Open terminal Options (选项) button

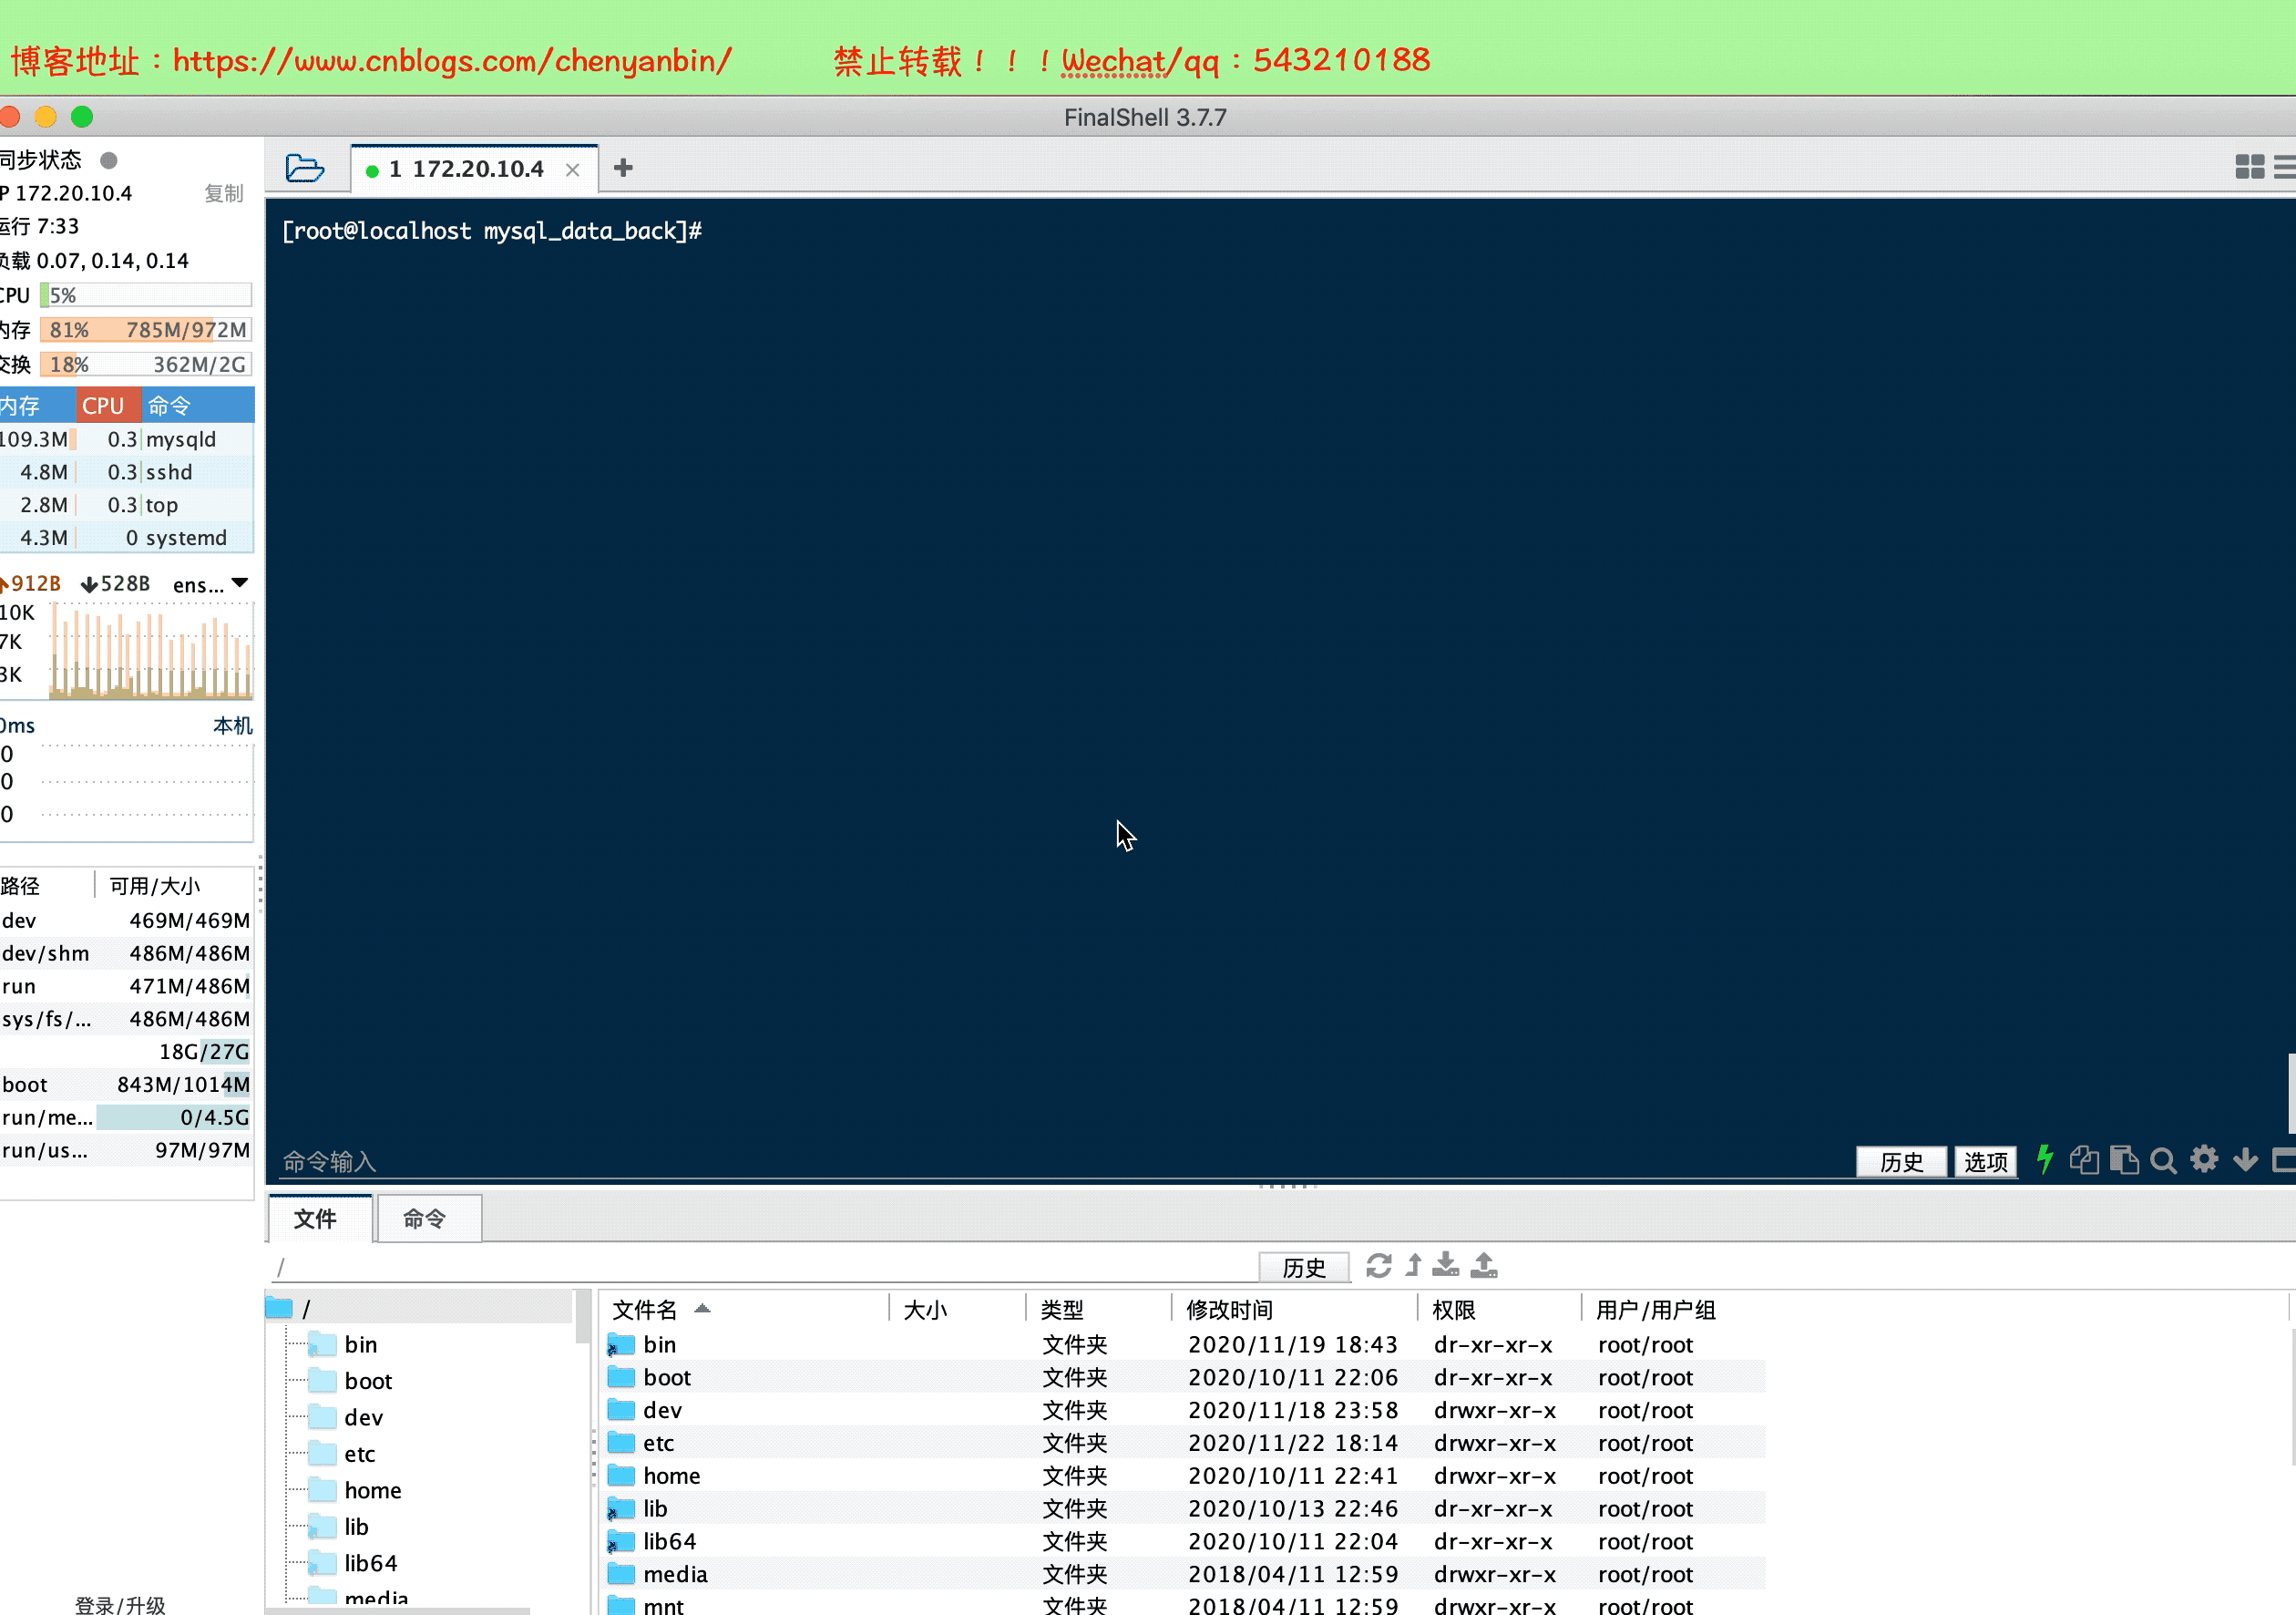1985,1161
